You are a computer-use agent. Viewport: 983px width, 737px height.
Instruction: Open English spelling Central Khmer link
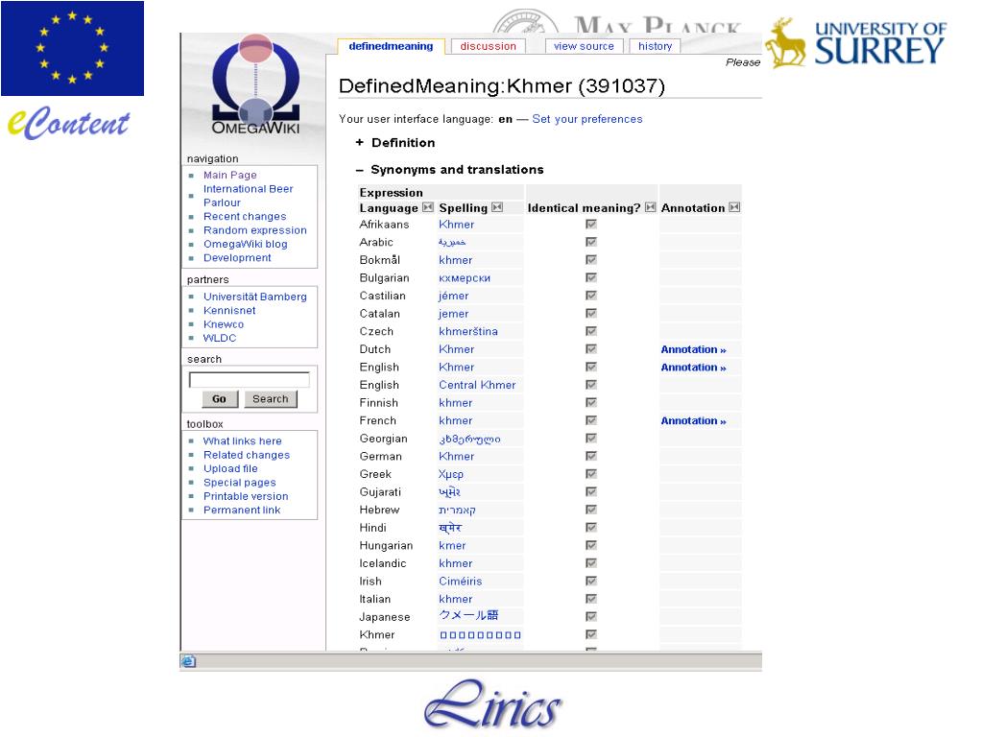pos(476,385)
